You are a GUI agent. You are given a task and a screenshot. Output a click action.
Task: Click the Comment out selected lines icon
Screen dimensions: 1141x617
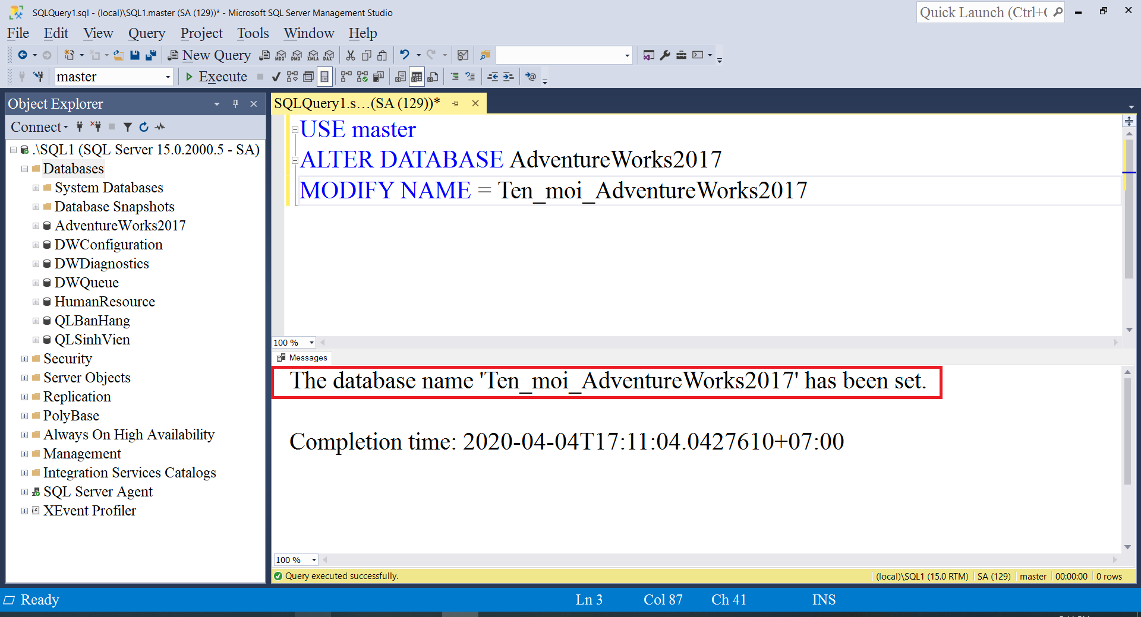click(455, 76)
